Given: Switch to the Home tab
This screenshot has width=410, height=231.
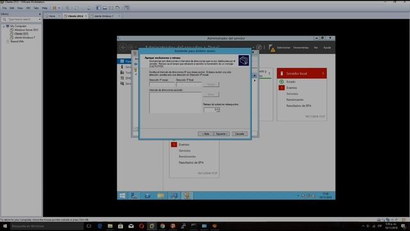Looking at the screenshot, I should point(52,16).
